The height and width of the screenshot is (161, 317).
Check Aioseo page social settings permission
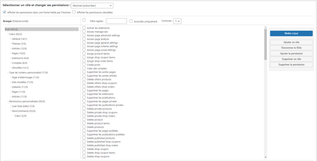[x=84, y=50]
